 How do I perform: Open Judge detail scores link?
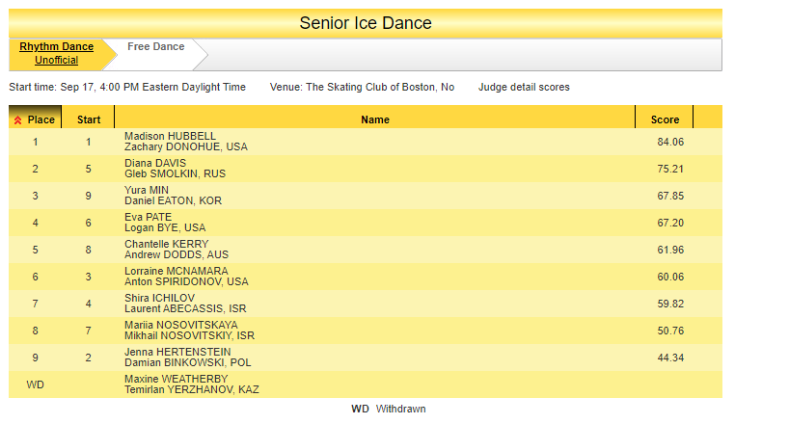pyautogui.click(x=524, y=87)
